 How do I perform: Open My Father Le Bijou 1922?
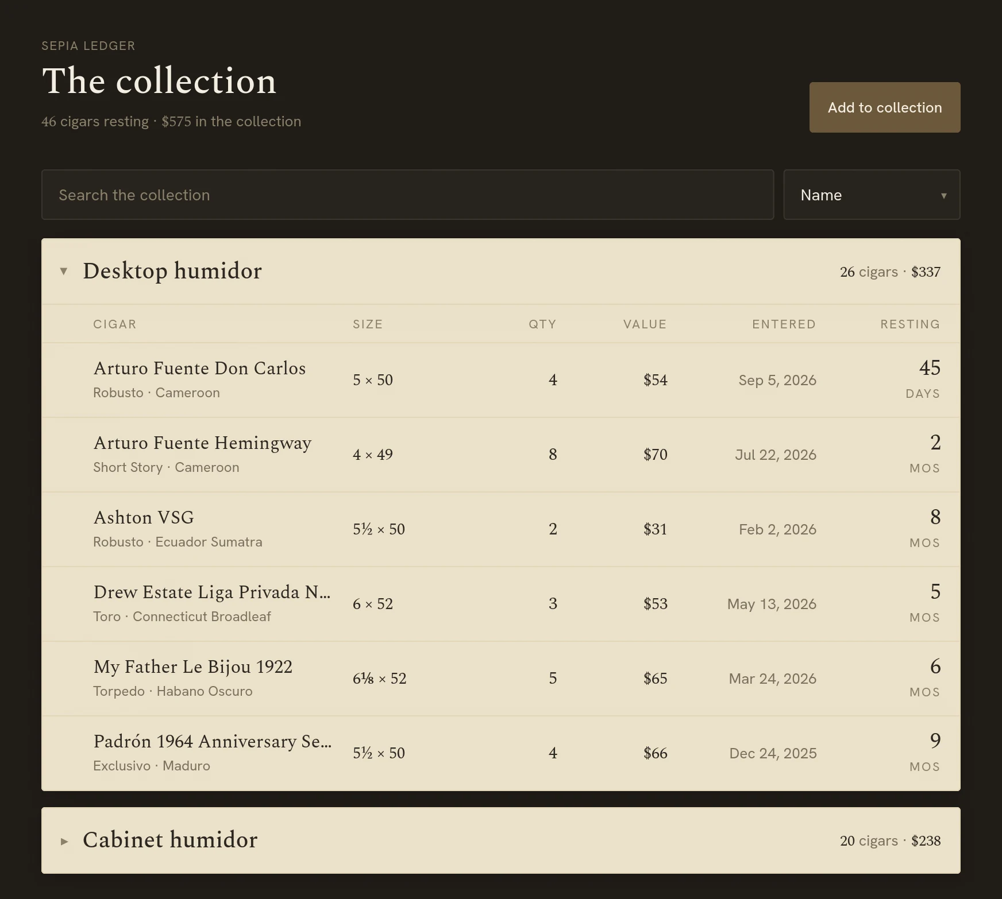[x=500, y=679]
